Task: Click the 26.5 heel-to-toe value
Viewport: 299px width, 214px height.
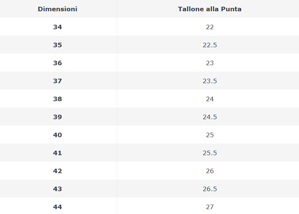Action: 210,189
